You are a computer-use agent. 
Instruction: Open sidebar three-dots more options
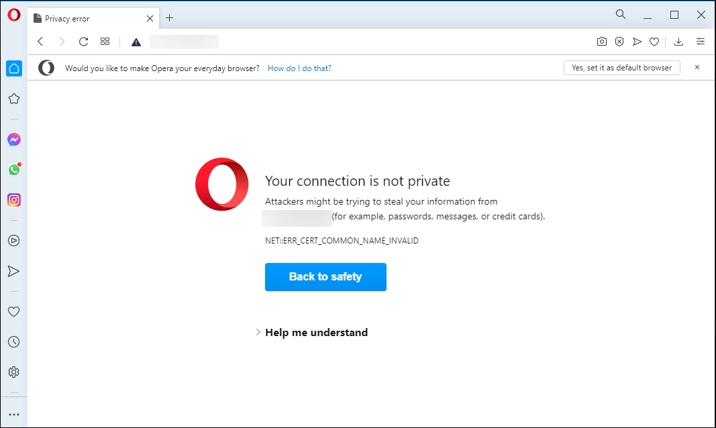tap(14, 415)
